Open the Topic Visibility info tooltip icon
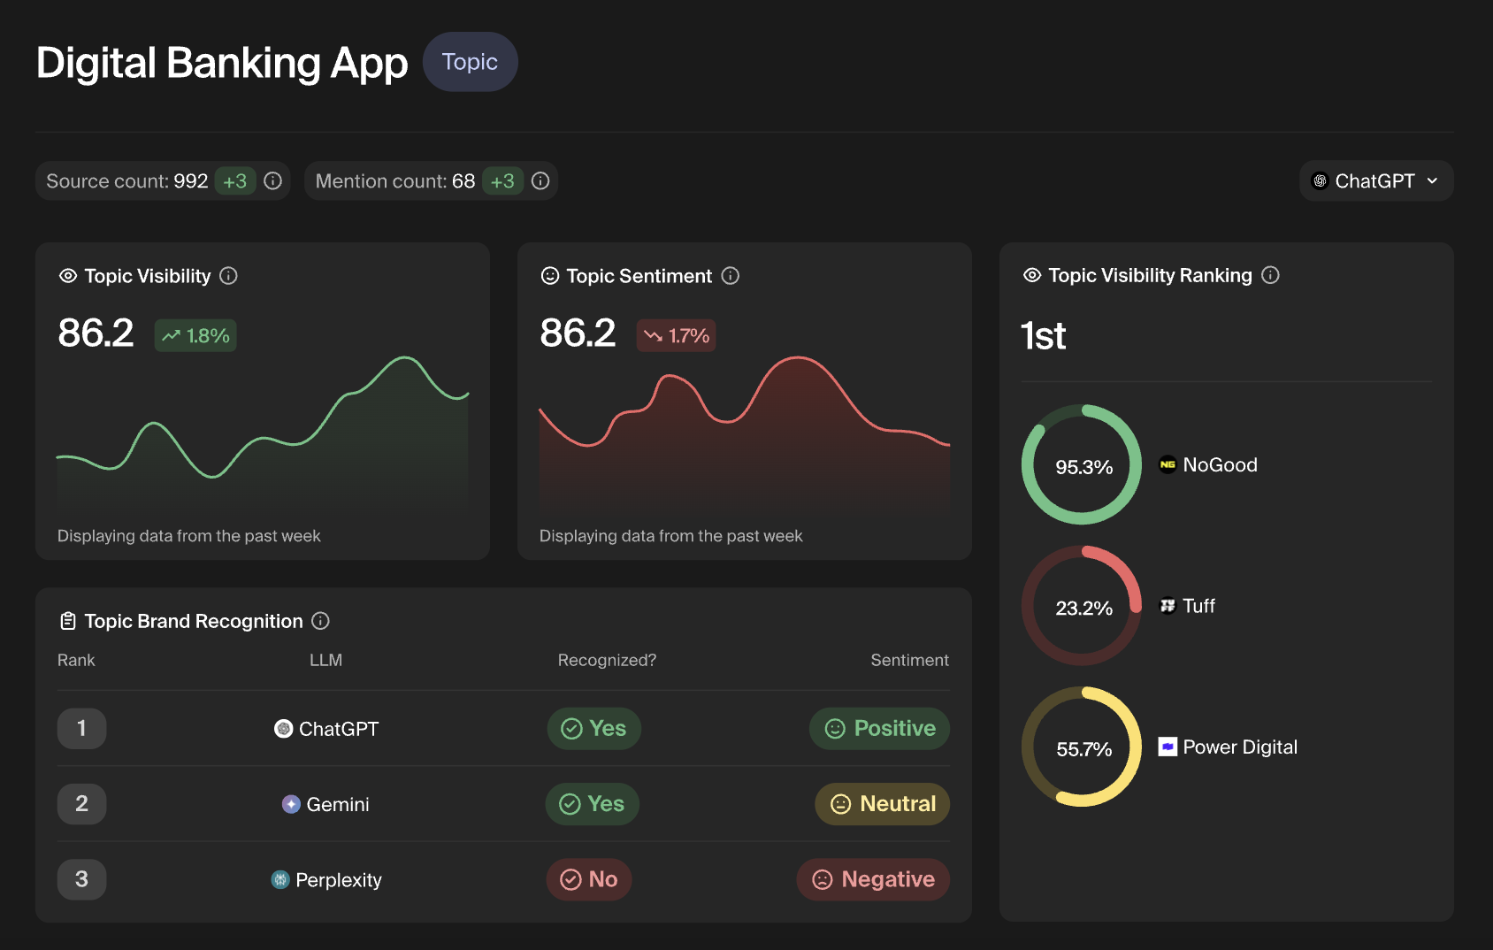 228,276
